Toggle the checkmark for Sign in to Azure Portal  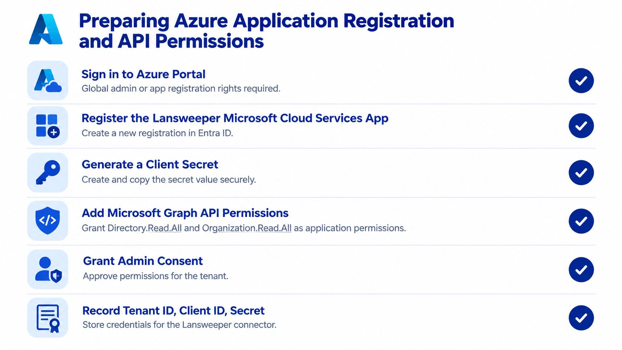[x=581, y=81]
